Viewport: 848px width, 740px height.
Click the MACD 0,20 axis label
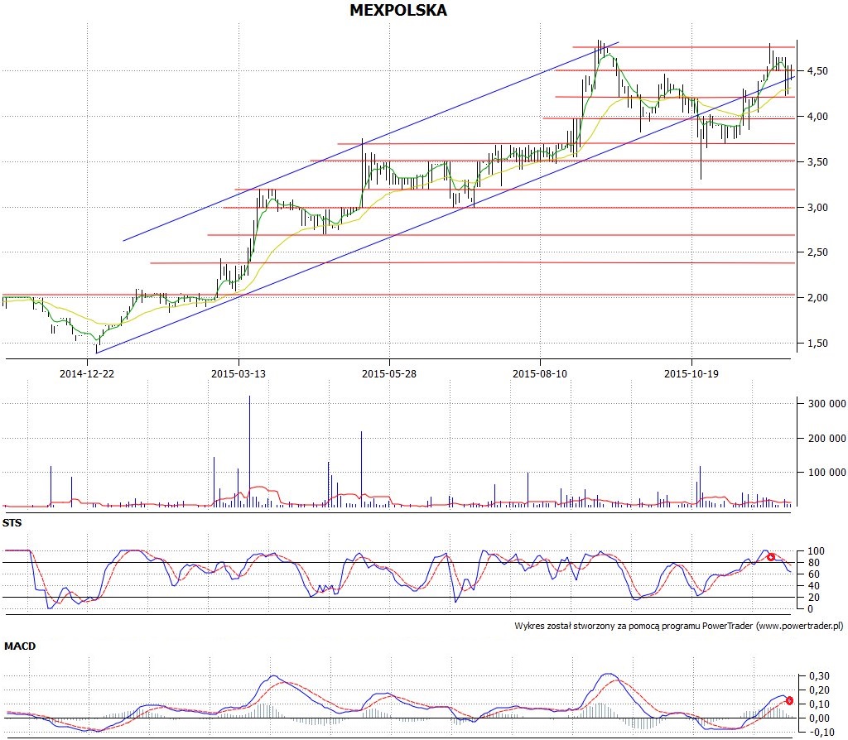pyautogui.click(x=819, y=690)
